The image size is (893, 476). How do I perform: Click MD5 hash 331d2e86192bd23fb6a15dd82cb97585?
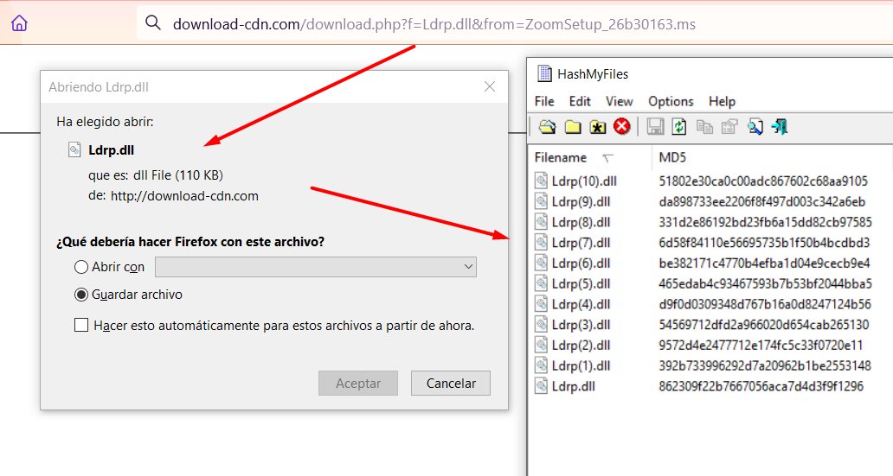[766, 222]
